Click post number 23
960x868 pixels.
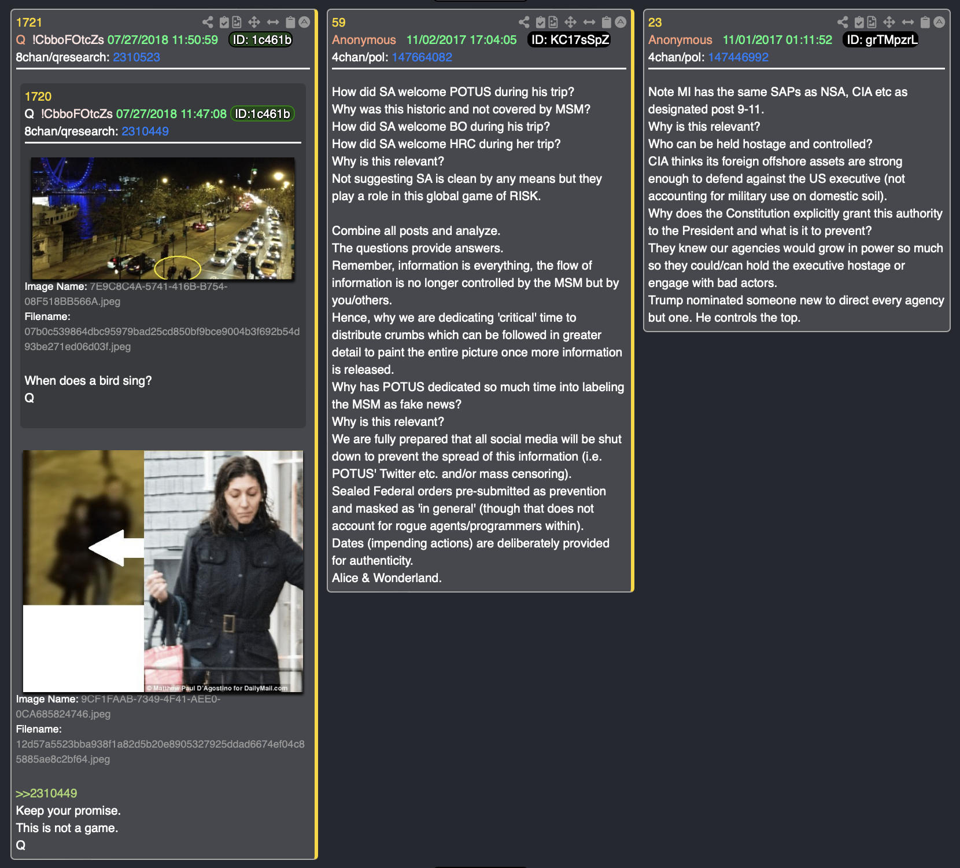(x=655, y=23)
